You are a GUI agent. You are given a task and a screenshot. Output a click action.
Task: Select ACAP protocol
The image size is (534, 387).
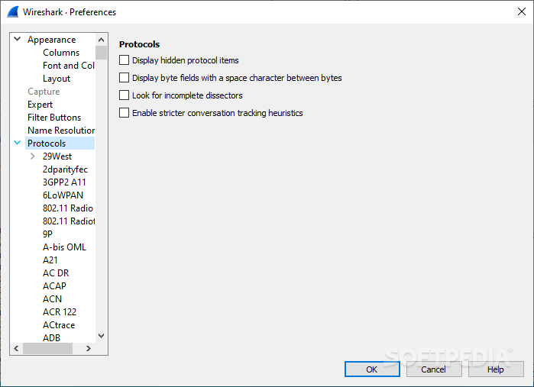point(54,286)
